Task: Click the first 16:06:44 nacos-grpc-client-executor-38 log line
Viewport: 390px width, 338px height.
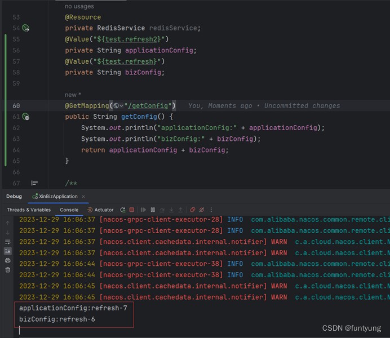Action: (x=205, y=264)
